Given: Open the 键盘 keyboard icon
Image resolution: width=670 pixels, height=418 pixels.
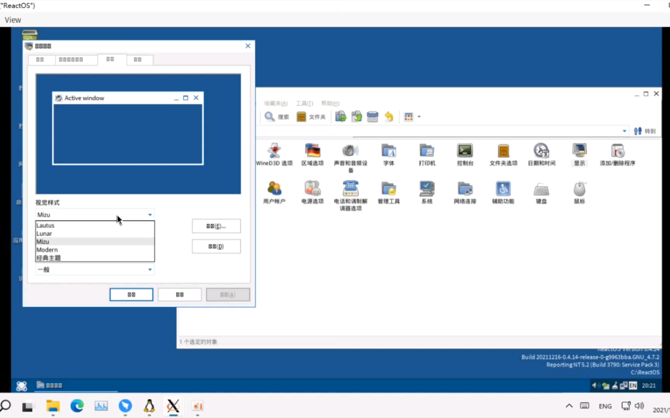Looking at the screenshot, I should pos(541,192).
